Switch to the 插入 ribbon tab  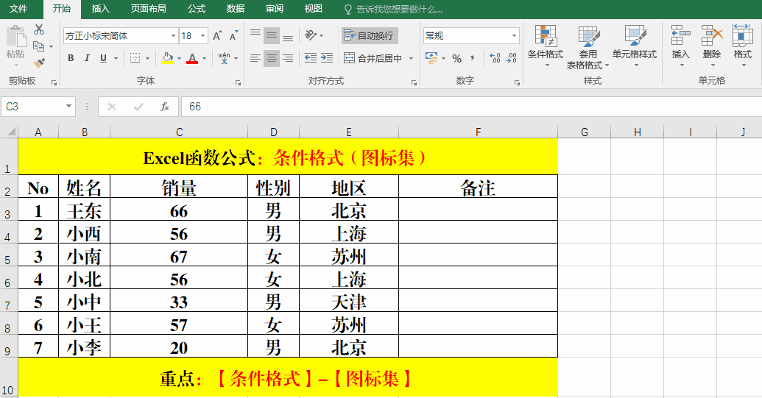click(101, 9)
